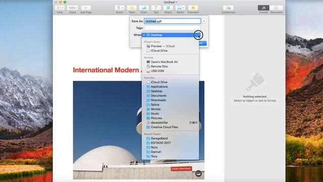Viewport: 323px width, 182px height.
Task: Choose Preview — iCloud location
Action: 171,46
